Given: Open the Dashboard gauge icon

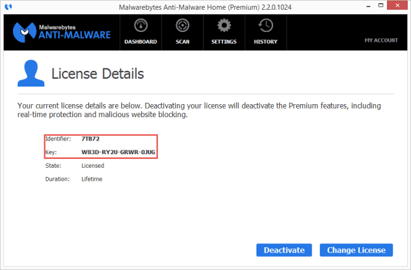Looking at the screenshot, I should [x=140, y=25].
